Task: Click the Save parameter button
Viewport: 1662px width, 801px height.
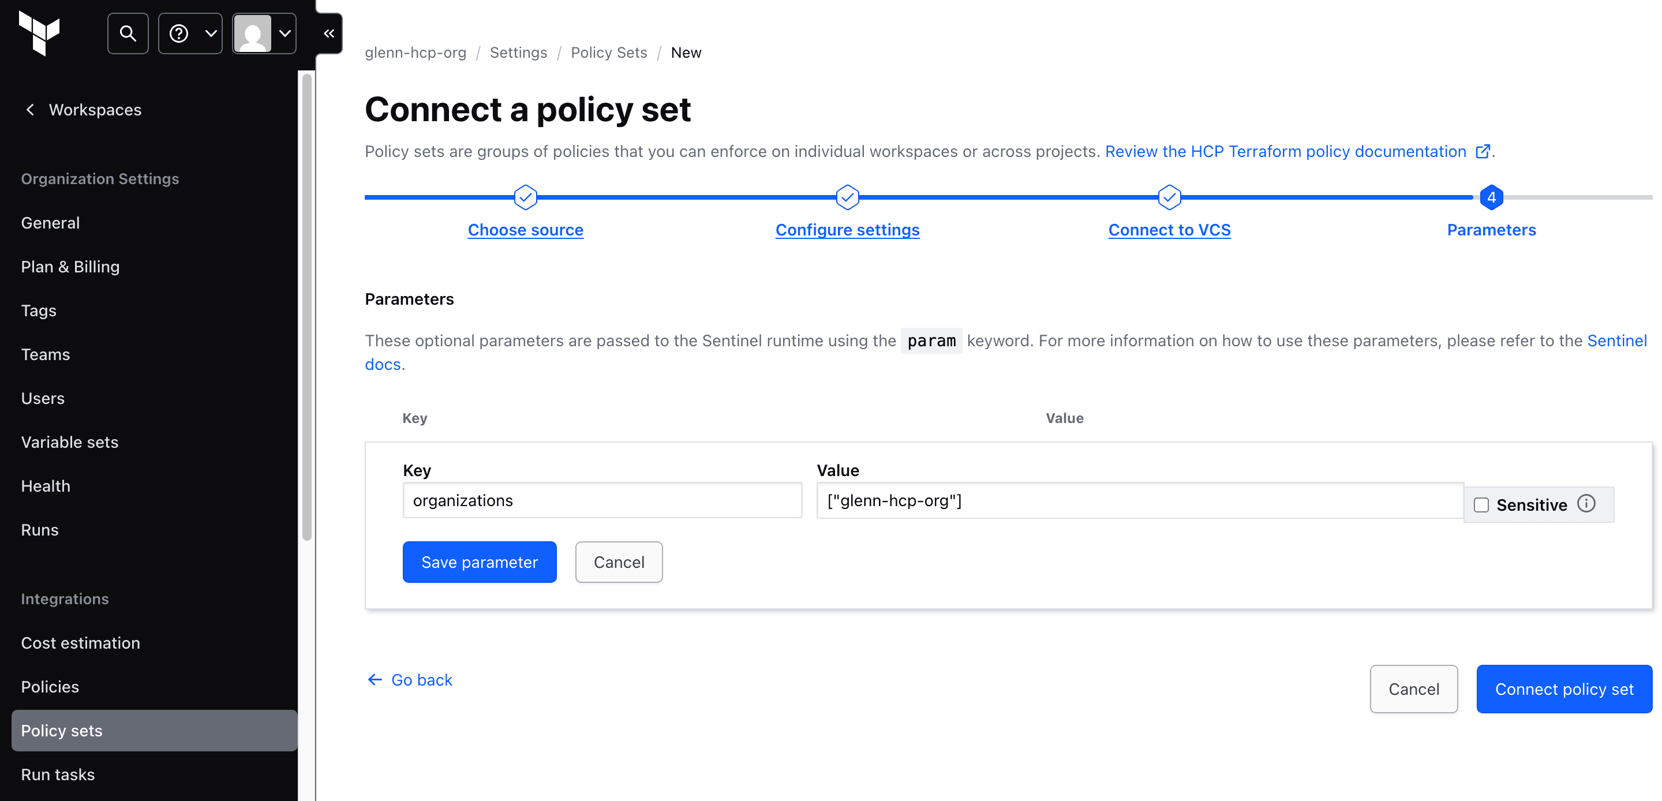Action: click(480, 562)
